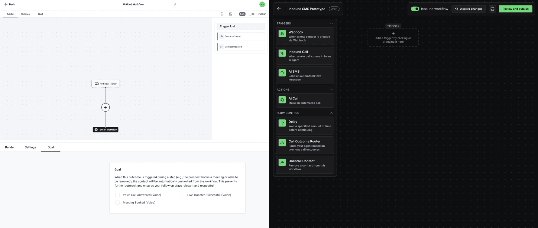Click the Call Outcome Router icon

(x=282, y=143)
